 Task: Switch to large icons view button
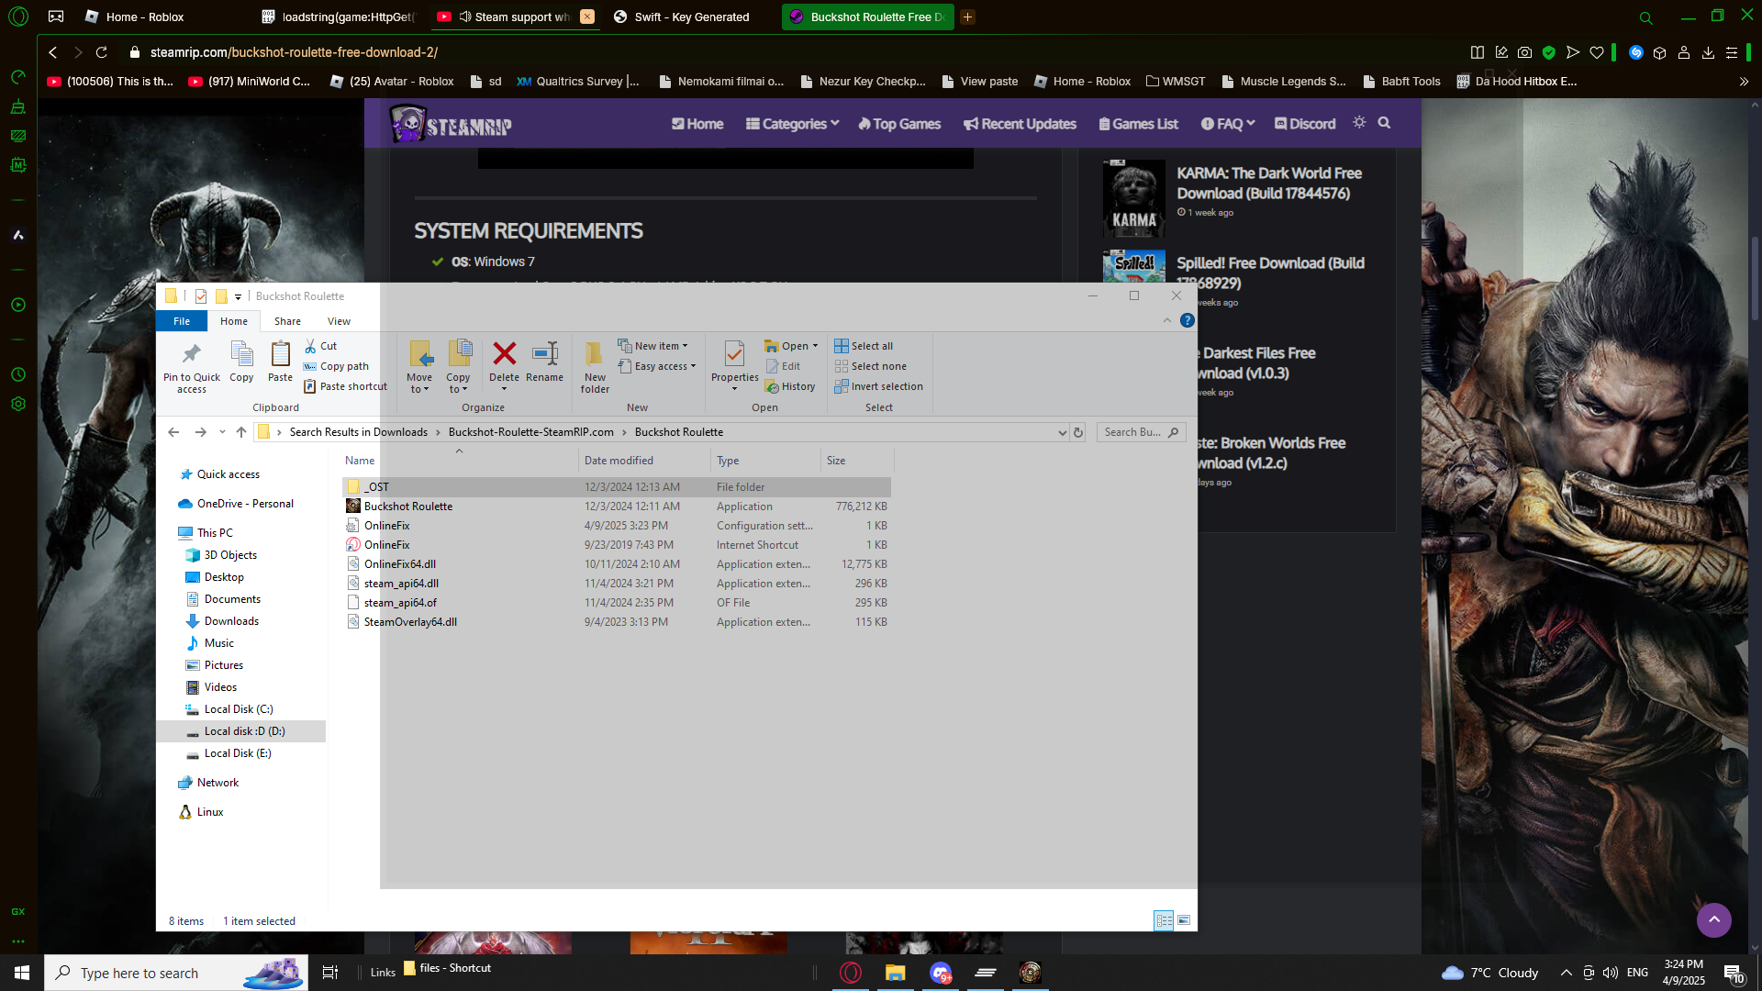[x=1184, y=920]
